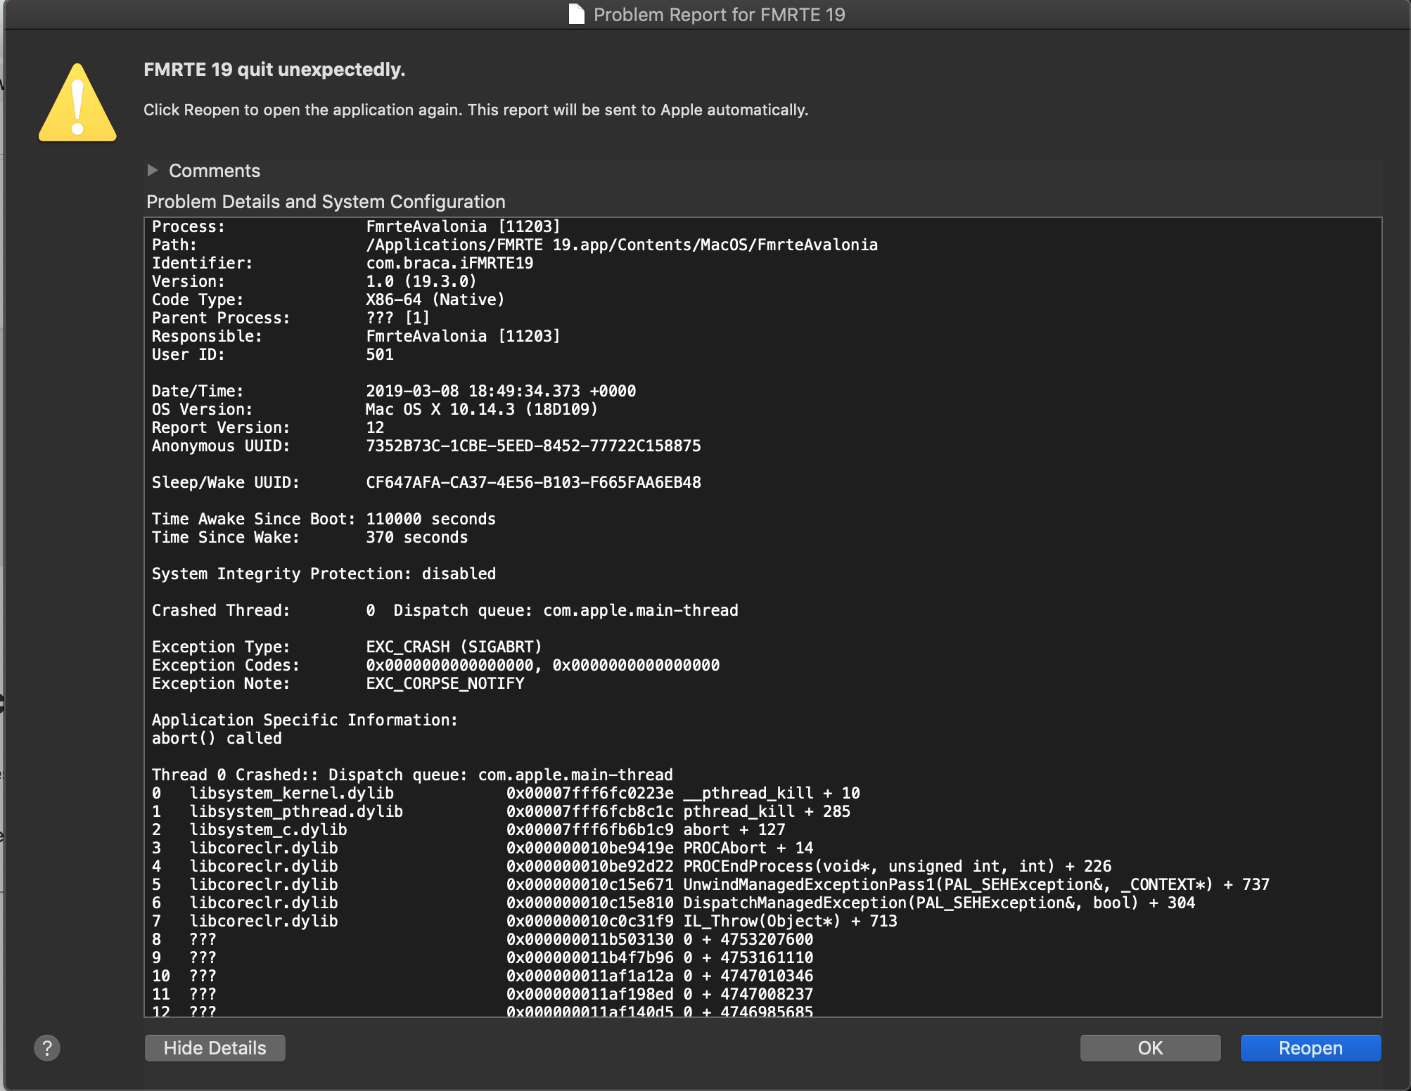The height and width of the screenshot is (1091, 1411).
Task: Click the Problem Details and System Configuration label
Action: tap(326, 202)
